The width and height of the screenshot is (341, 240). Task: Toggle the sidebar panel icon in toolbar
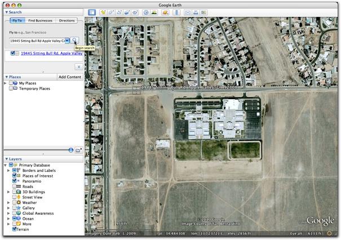click(92, 12)
